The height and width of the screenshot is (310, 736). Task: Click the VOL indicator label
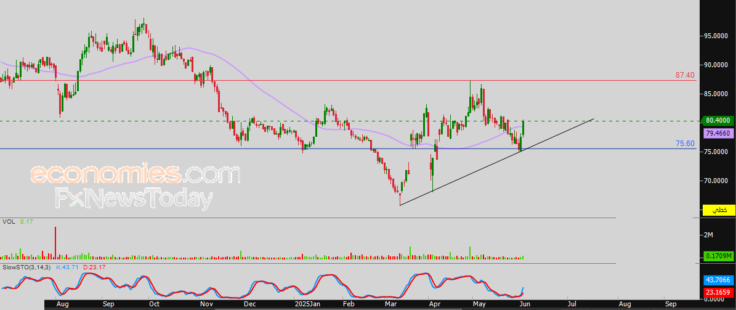(x=7, y=221)
